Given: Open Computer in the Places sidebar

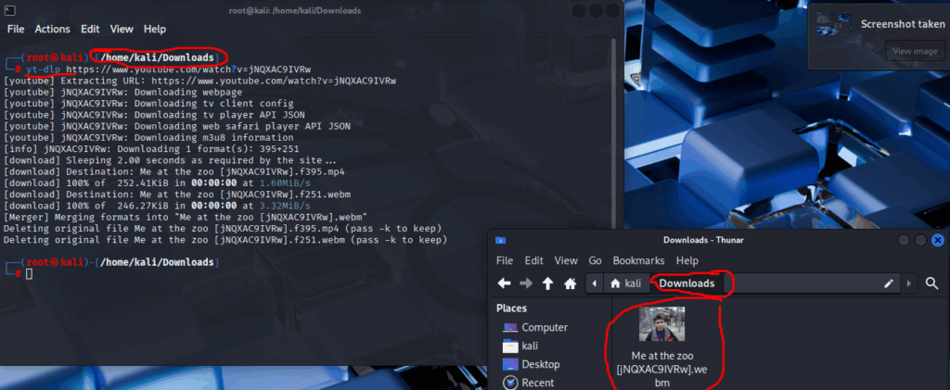Looking at the screenshot, I should (x=545, y=327).
